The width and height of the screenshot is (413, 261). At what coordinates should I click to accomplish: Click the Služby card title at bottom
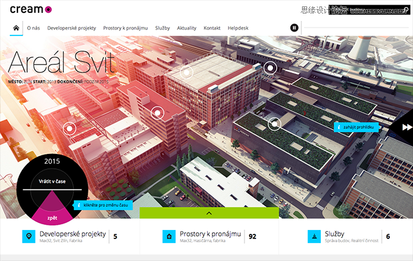point(334,234)
